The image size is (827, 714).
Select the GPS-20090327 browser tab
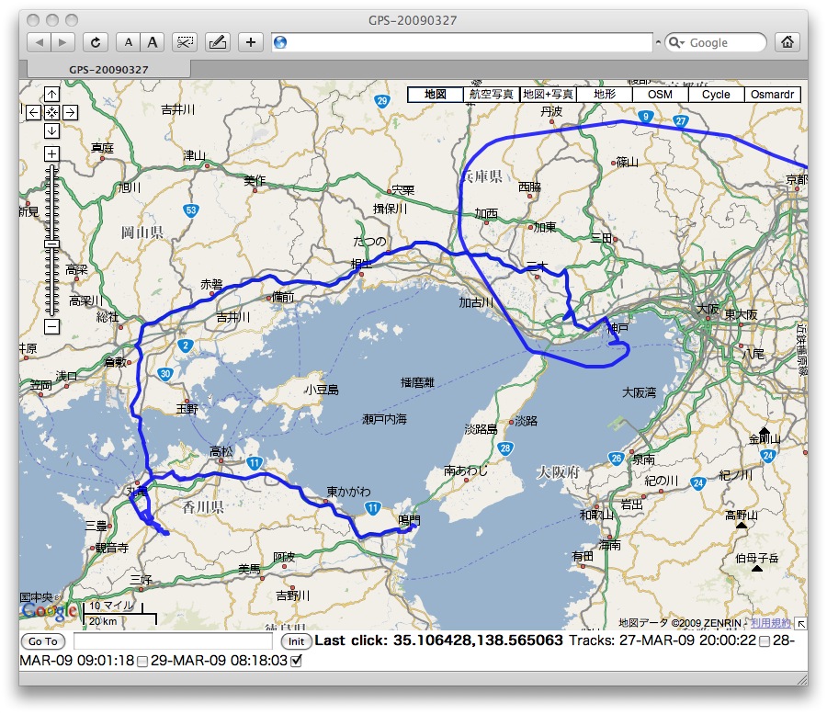coord(108,70)
